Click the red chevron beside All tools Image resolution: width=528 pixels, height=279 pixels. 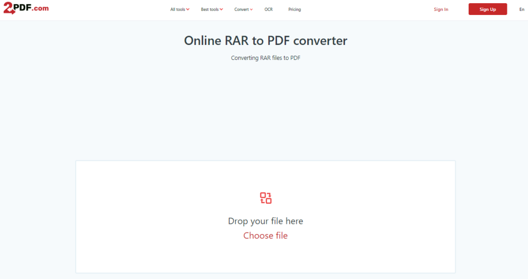click(188, 10)
